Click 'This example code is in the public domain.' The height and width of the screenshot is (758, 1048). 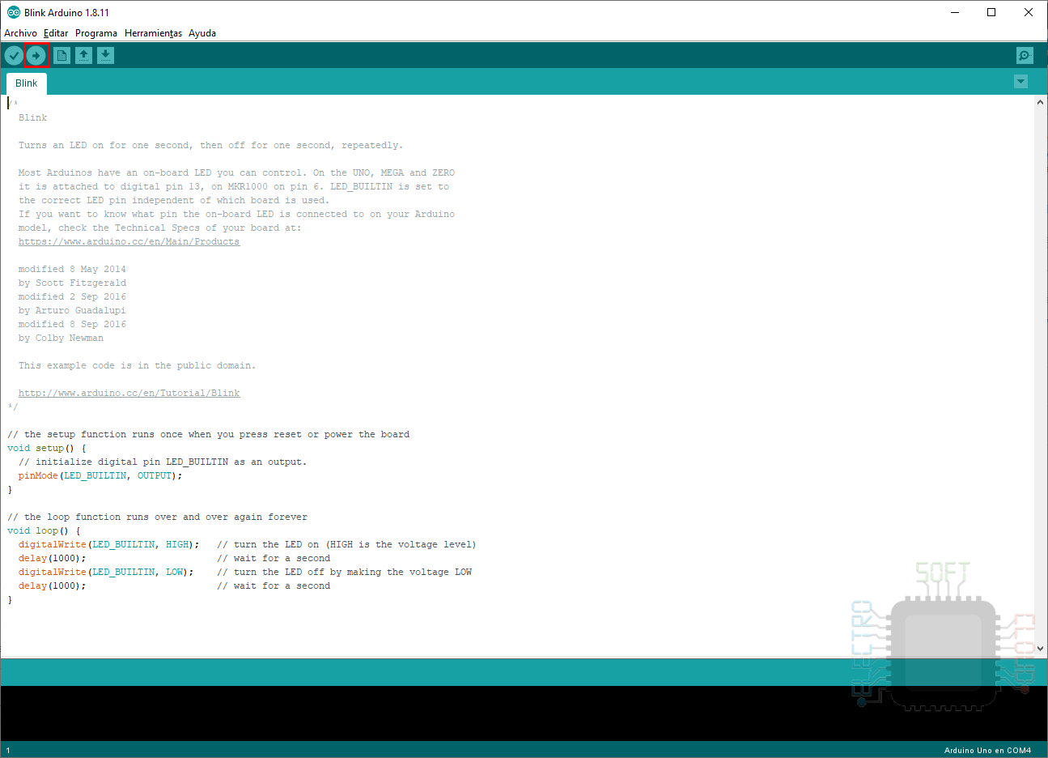point(137,365)
